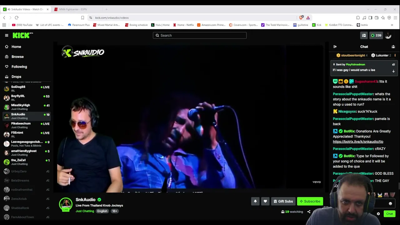Open a new browser tab
Screen dimensions: 400x225
(106, 9)
